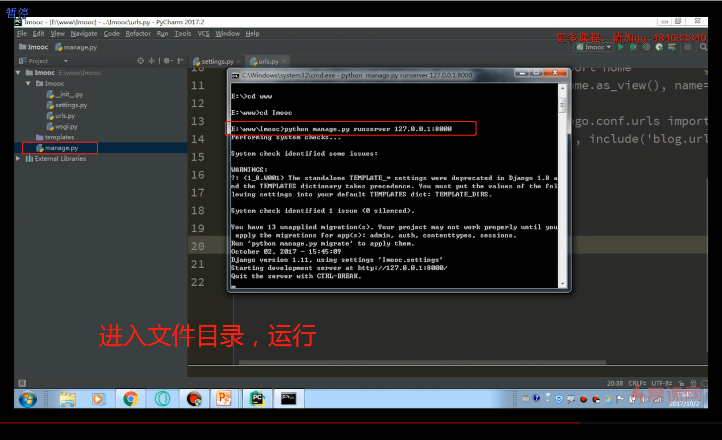Image resolution: width=722 pixels, height=440 pixels.
Task: Click the CRLF line separator selector
Action: coord(637,383)
